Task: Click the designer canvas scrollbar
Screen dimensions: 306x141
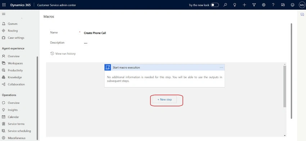Action: click(x=285, y=87)
